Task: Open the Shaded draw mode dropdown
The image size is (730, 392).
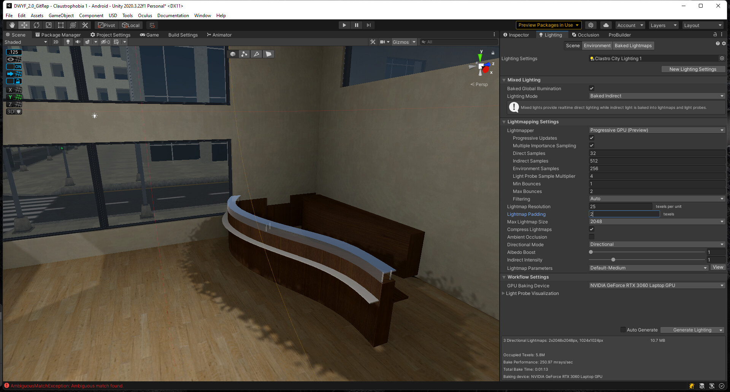Action: [x=25, y=42]
